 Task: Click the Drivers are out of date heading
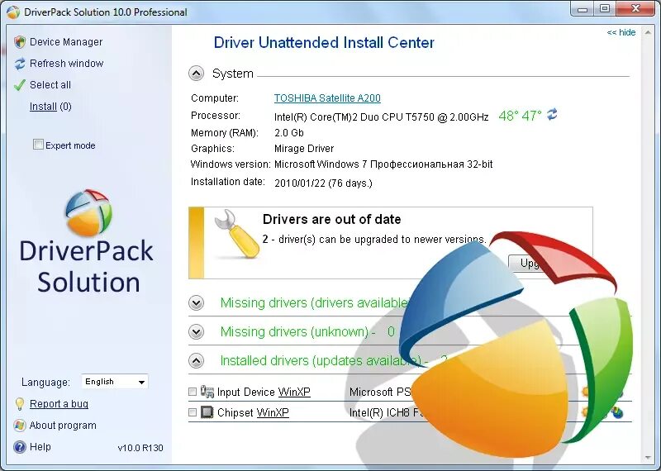331,219
